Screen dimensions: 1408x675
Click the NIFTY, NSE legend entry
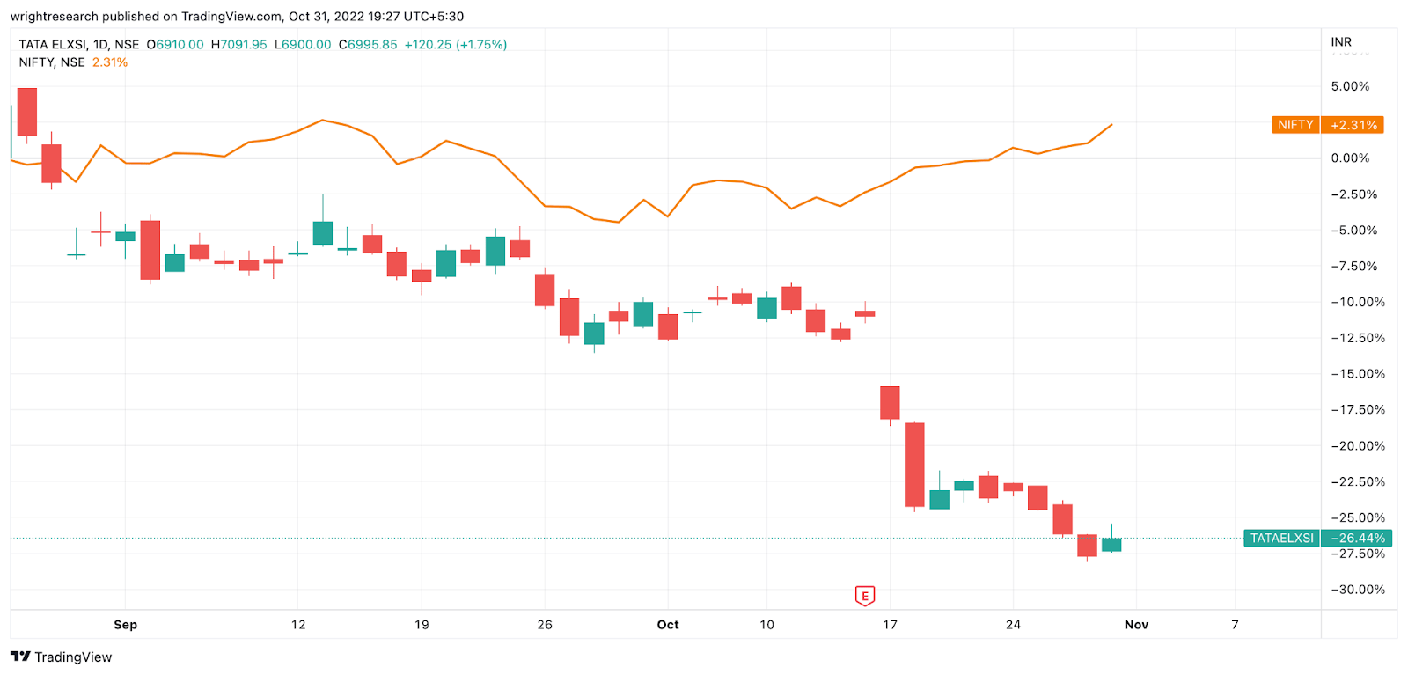pyautogui.click(x=52, y=62)
